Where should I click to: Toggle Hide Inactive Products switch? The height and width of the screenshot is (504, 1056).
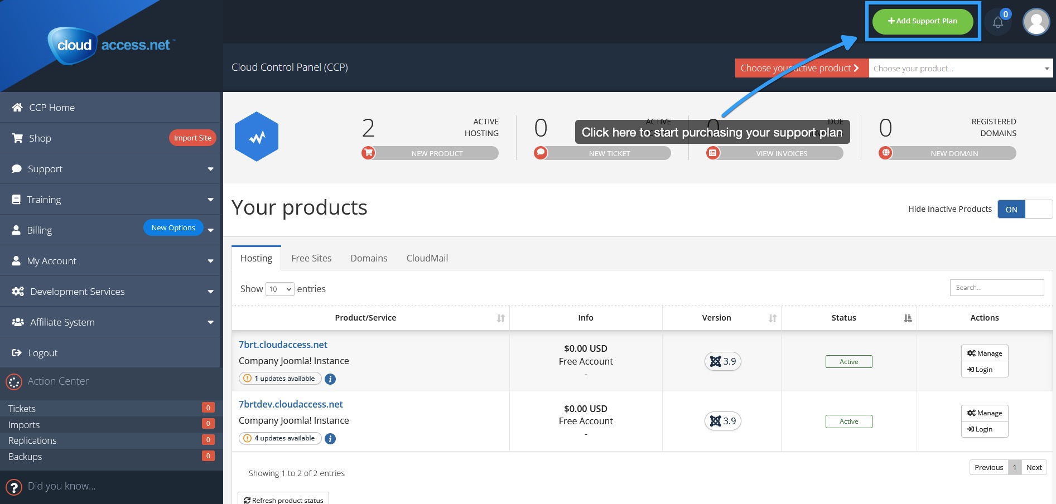coord(1025,209)
